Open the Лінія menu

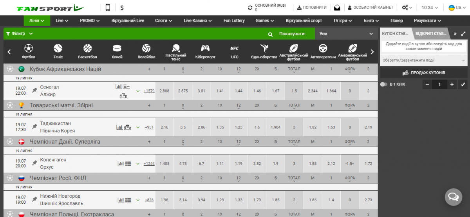36,20
